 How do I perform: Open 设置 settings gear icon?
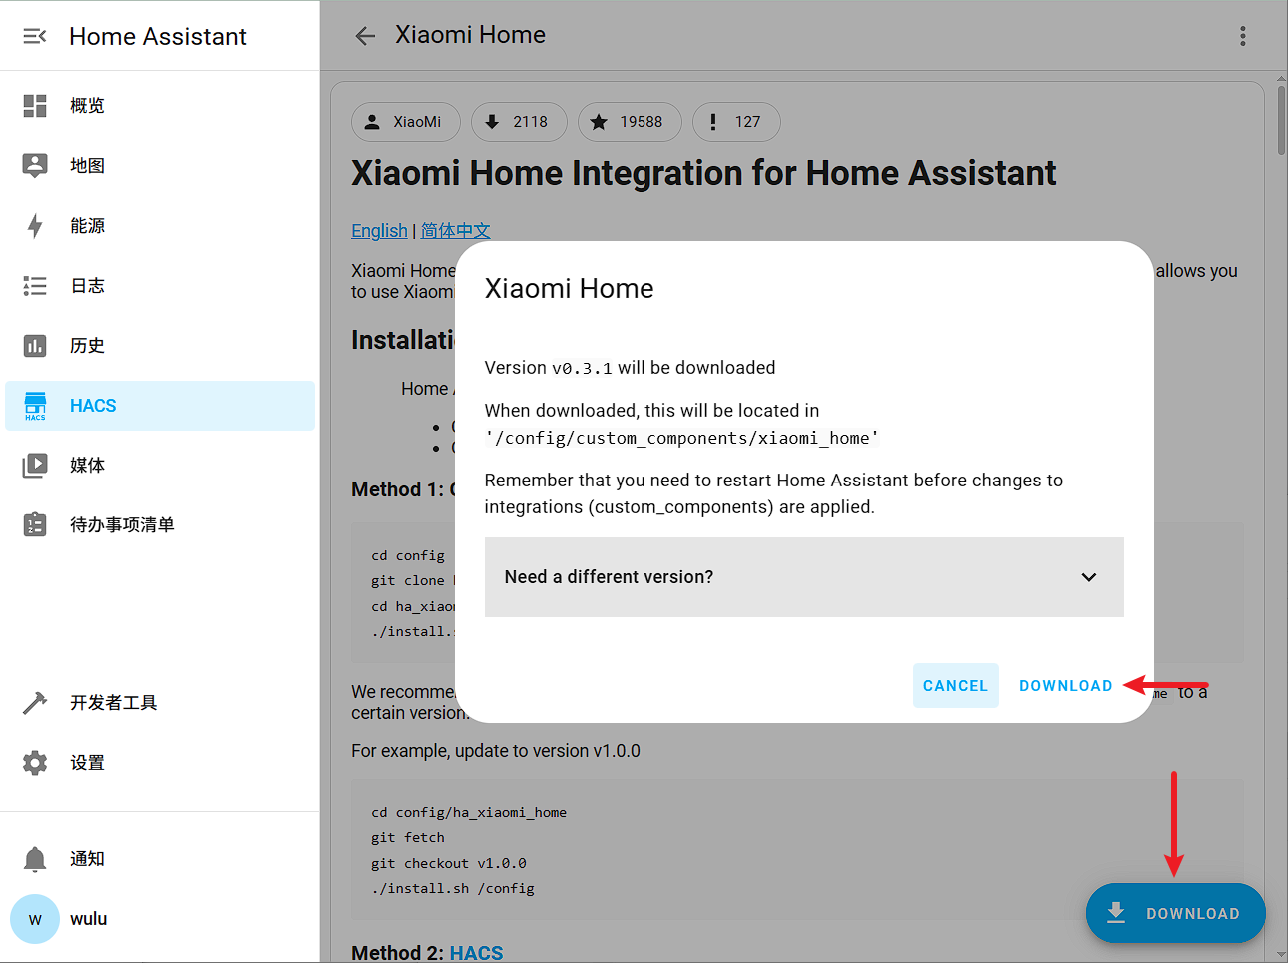point(35,763)
